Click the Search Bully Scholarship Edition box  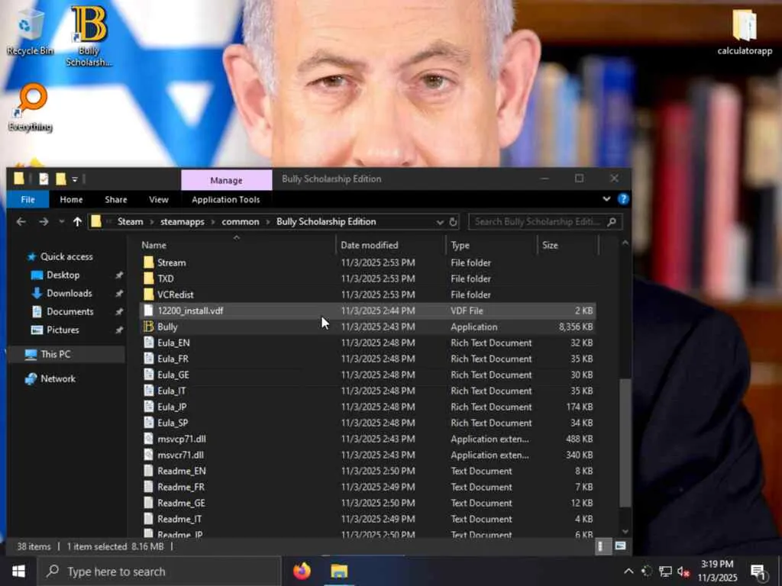click(545, 222)
